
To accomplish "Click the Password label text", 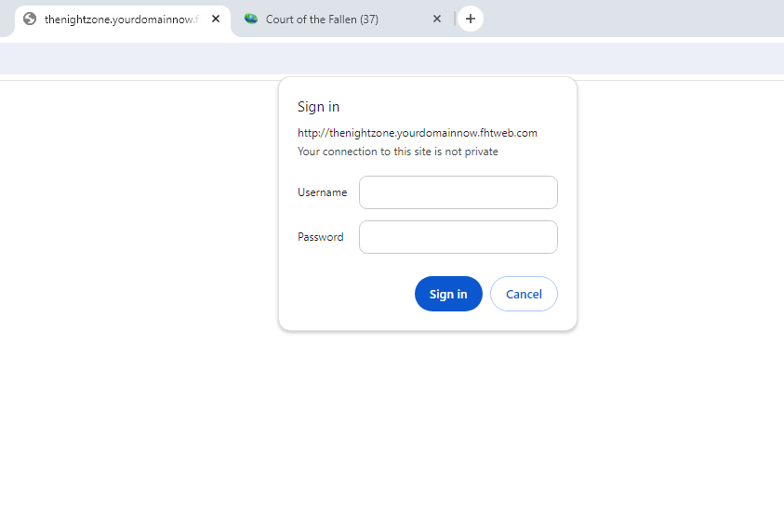I will click(x=321, y=237).
